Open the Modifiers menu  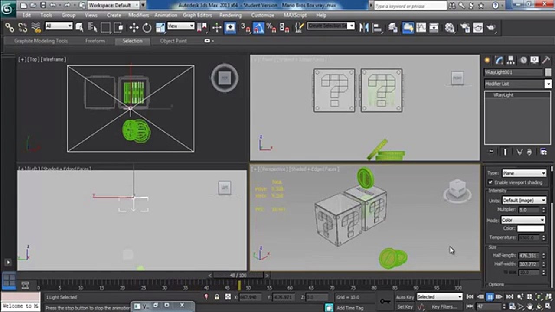[138, 15]
